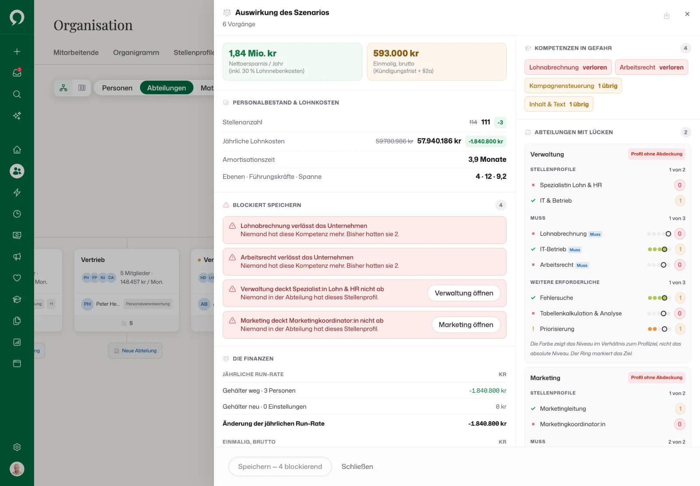Switch to the columns view icon
Viewport: 700px width, 486px height.
tap(82, 88)
